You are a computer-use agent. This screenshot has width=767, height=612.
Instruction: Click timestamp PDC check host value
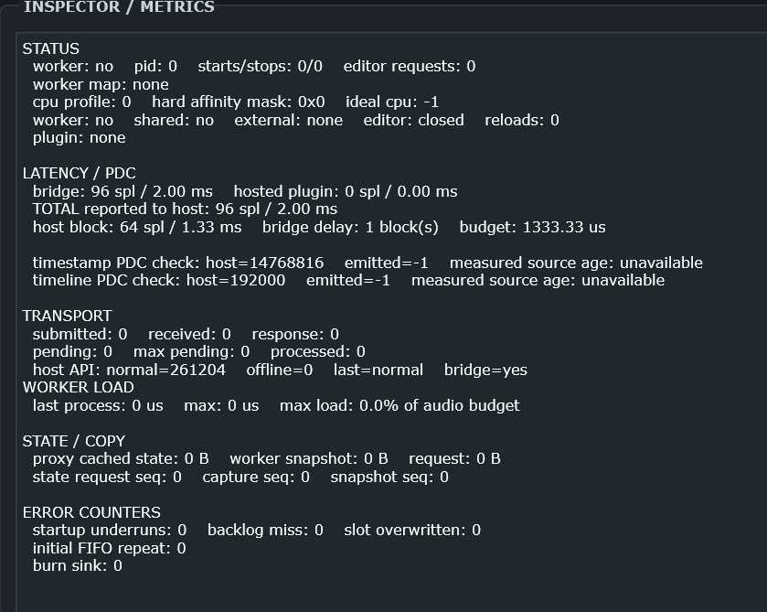tap(264, 263)
